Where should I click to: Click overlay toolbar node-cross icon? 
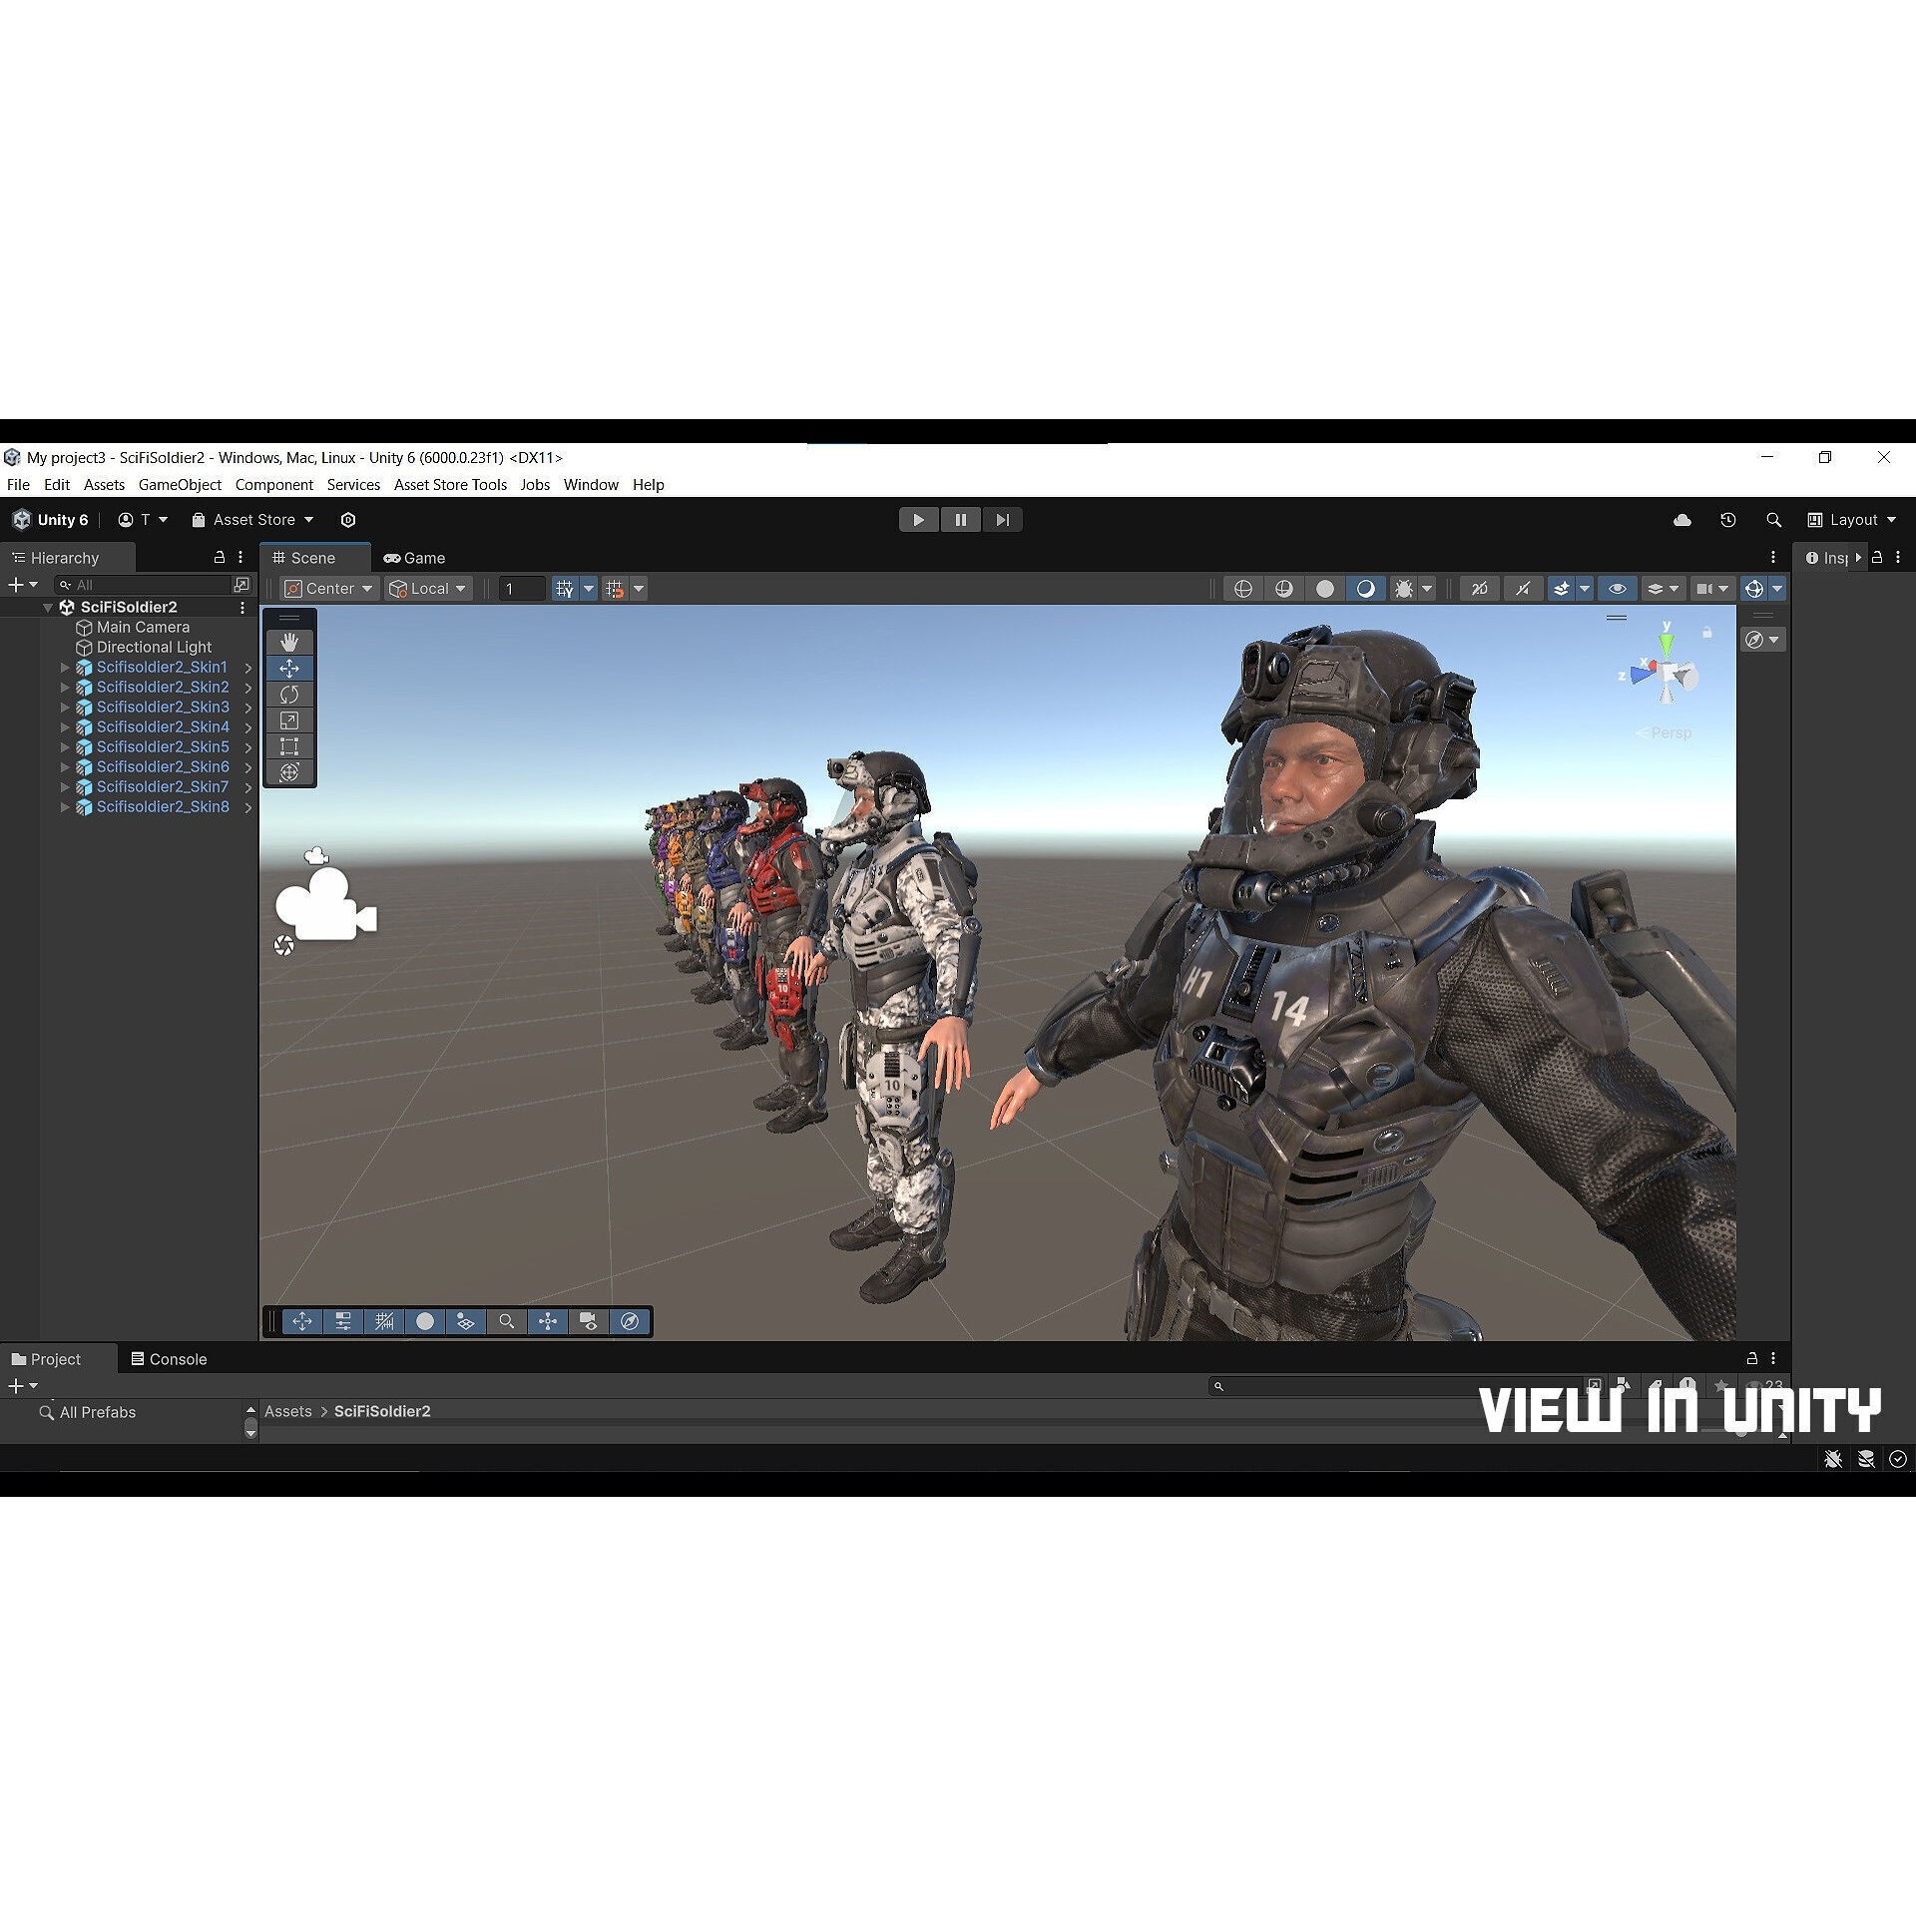click(x=548, y=1321)
